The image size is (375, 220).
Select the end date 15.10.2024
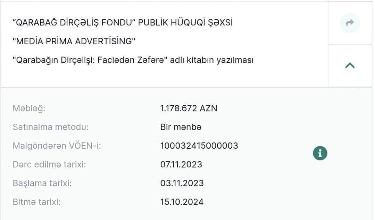182,202
